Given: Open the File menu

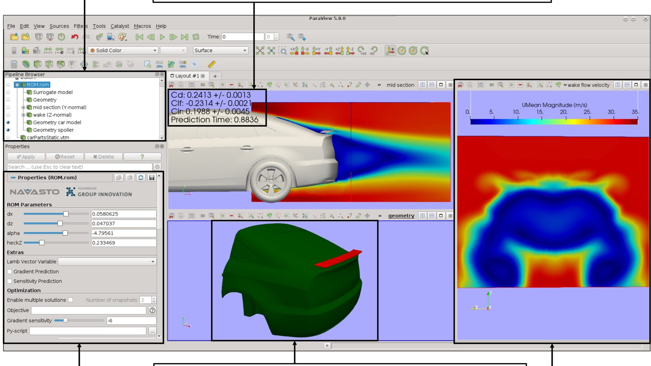Looking at the screenshot, I should click(x=11, y=26).
